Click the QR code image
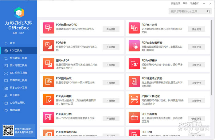Screen dimensions: 215x140 click(8, 130)
